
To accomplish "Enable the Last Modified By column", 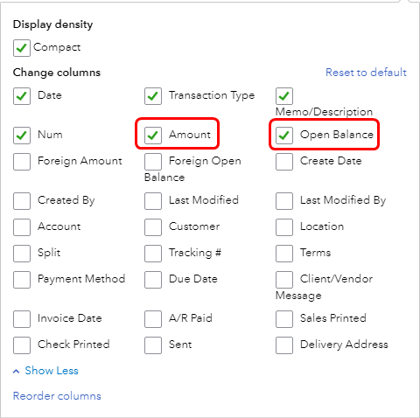I will tap(284, 201).
